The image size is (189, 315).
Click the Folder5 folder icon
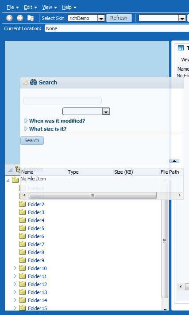click(22, 228)
